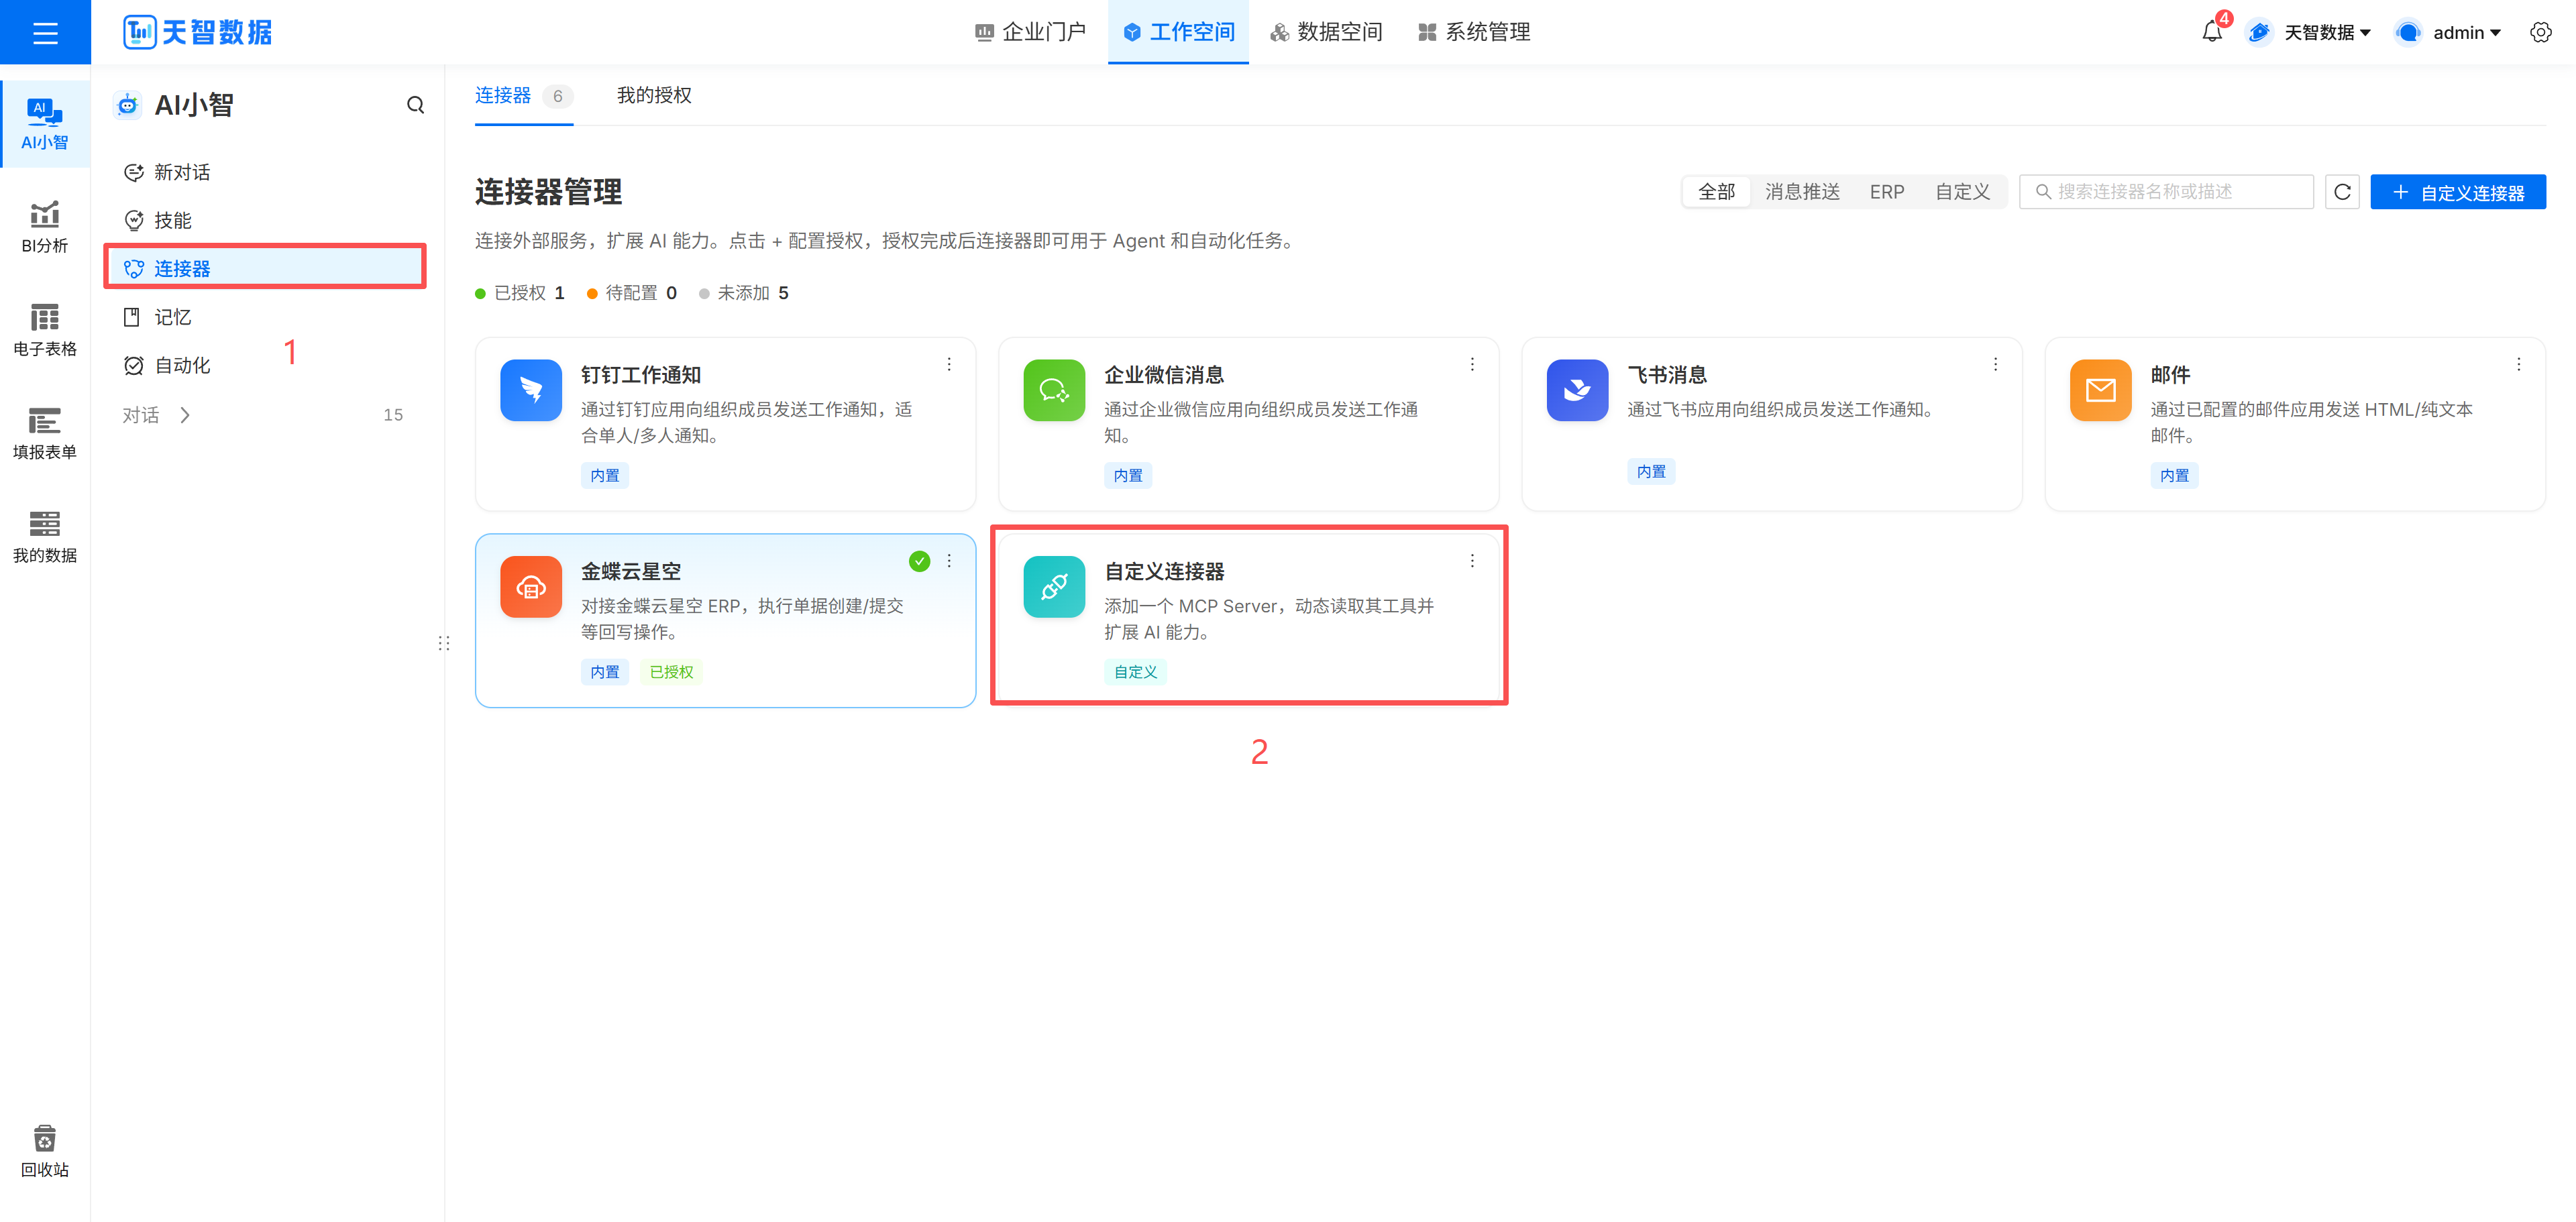2576x1222 pixels.
Task: Open BI分析 in the sidebar
Action: point(45,227)
